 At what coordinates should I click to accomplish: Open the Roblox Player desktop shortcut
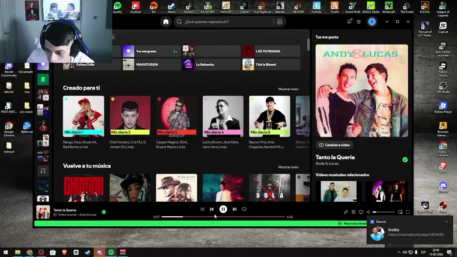(443, 108)
